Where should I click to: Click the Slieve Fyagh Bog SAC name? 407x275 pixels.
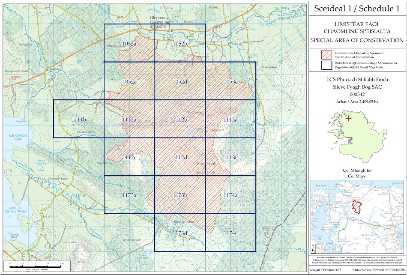coord(357,87)
